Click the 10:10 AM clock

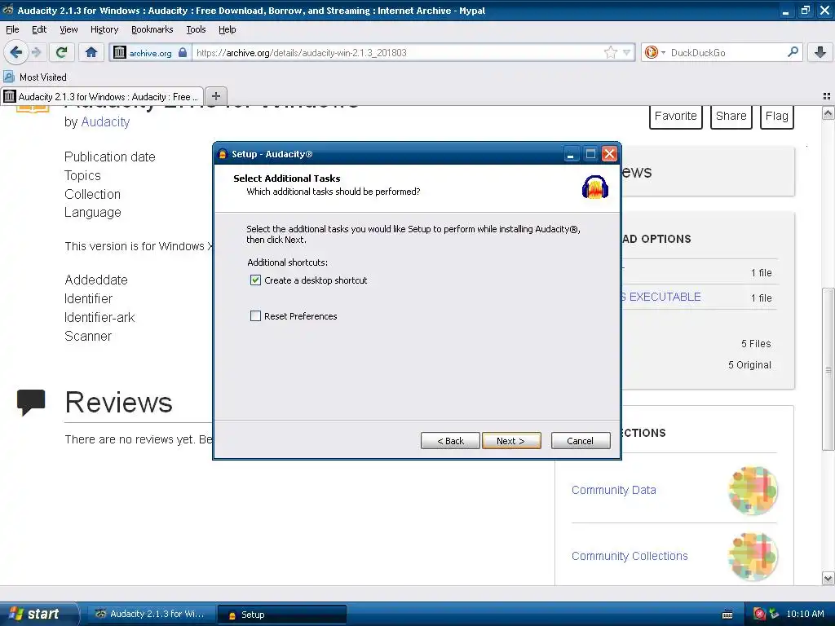[805, 614]
